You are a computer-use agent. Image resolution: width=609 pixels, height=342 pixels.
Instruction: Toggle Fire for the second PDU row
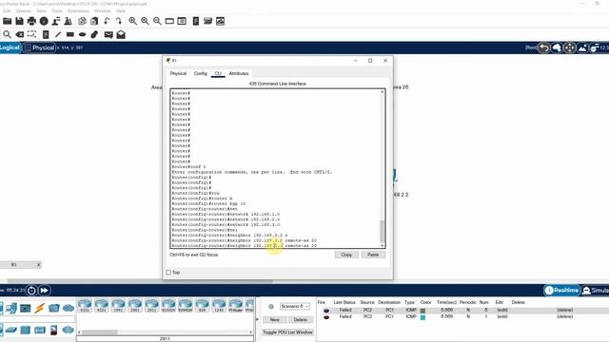pyautogui.click(x=326, y=316)
